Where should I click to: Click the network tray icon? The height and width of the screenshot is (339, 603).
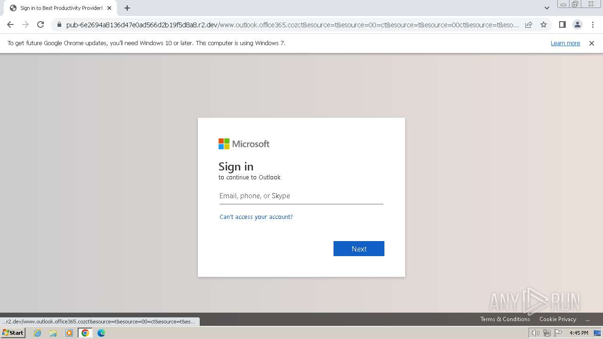coord(547,333)
